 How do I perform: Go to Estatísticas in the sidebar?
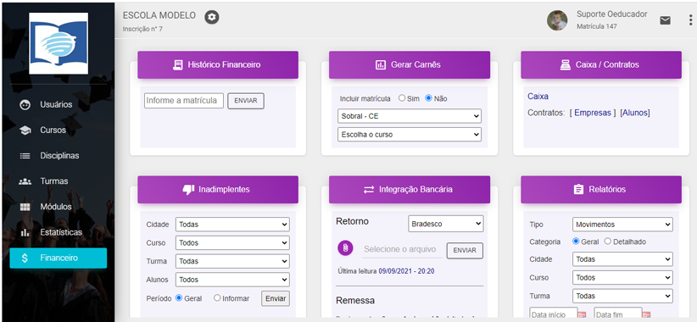pyautogui.click(x=59, y=232)
